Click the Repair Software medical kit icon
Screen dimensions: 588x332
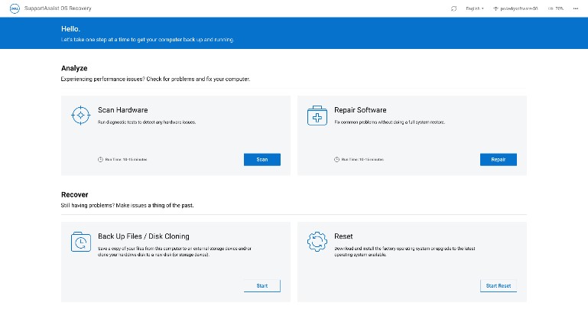point(317,116)
